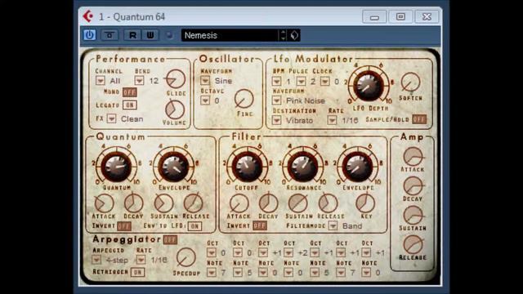
Task: Open LFO Waveform dropdown showing Pink Noise
Action: [x=276, y=100]
